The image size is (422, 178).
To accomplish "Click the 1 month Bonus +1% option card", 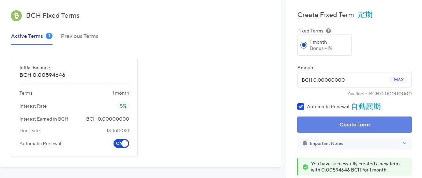I will tap(325, 45).
